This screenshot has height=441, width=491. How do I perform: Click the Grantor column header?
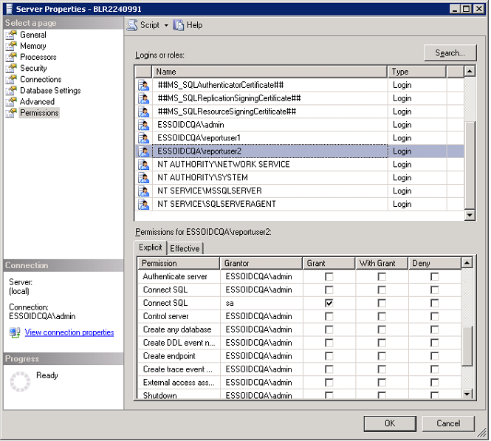(261, 264)
